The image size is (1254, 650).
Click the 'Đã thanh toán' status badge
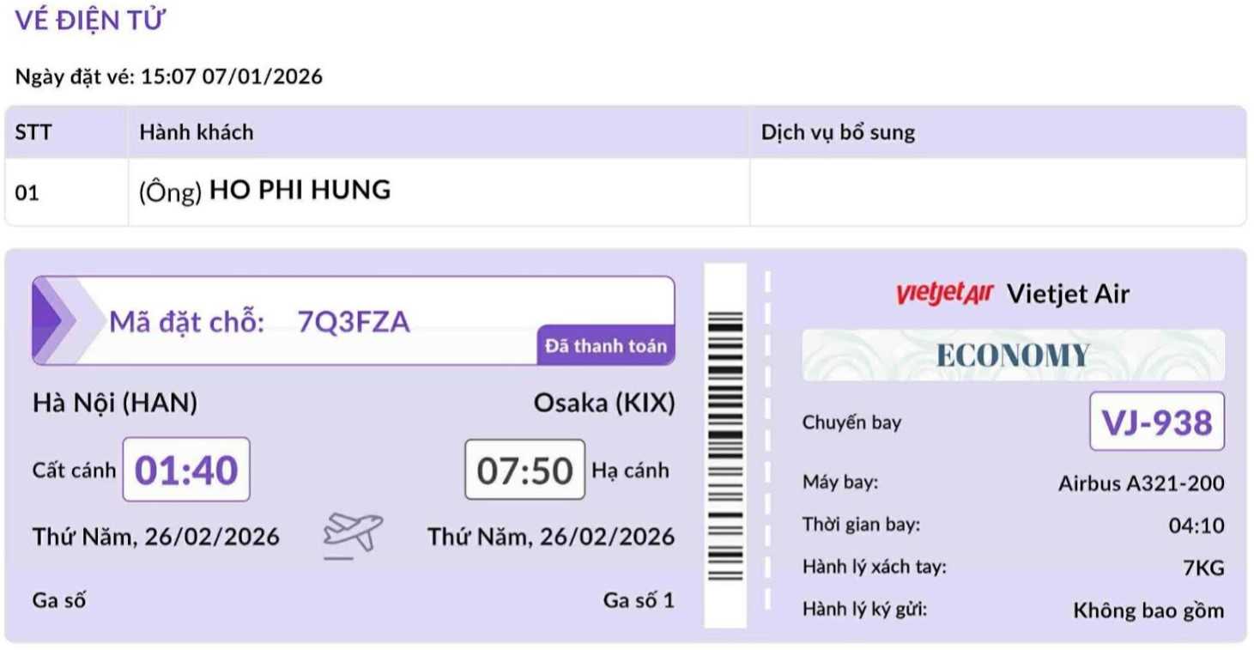(605, 346)
